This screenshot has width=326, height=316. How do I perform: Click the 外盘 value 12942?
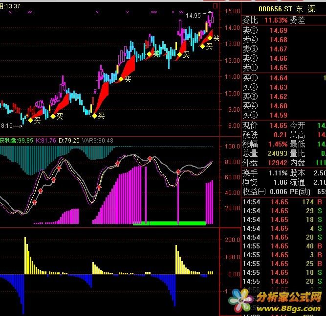(x=278, y=163)
